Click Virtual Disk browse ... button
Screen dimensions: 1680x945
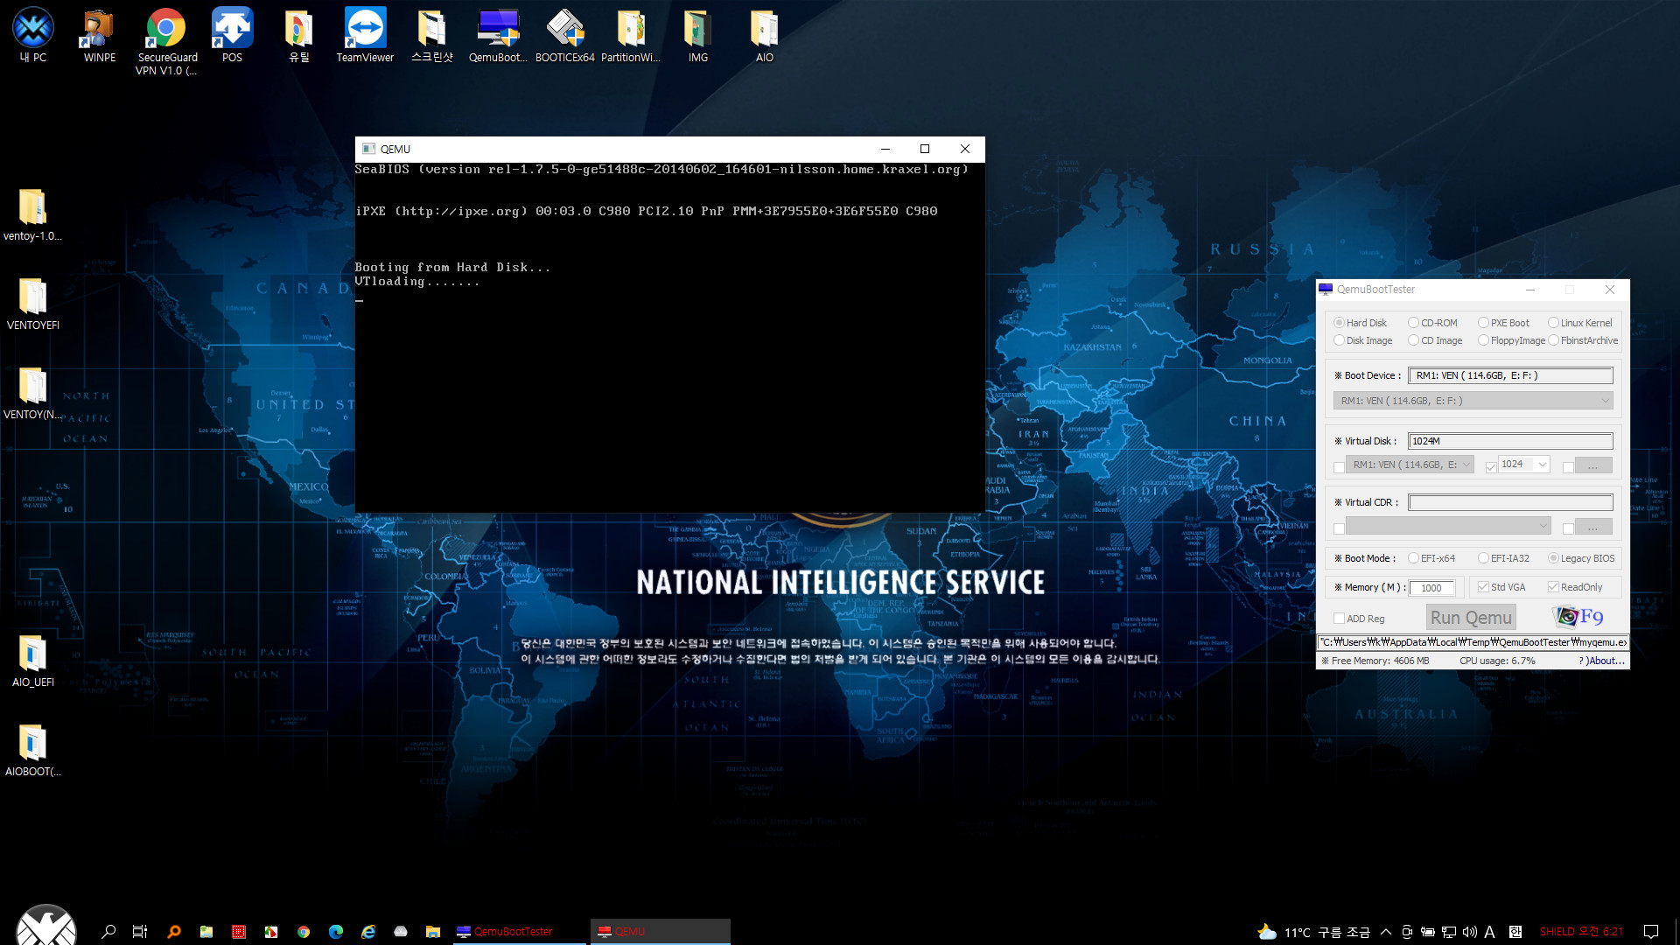1593,465
